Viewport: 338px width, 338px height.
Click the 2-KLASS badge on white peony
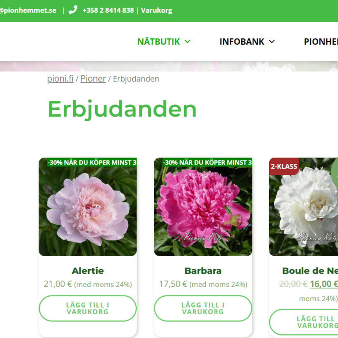click(x=284, y=166)
